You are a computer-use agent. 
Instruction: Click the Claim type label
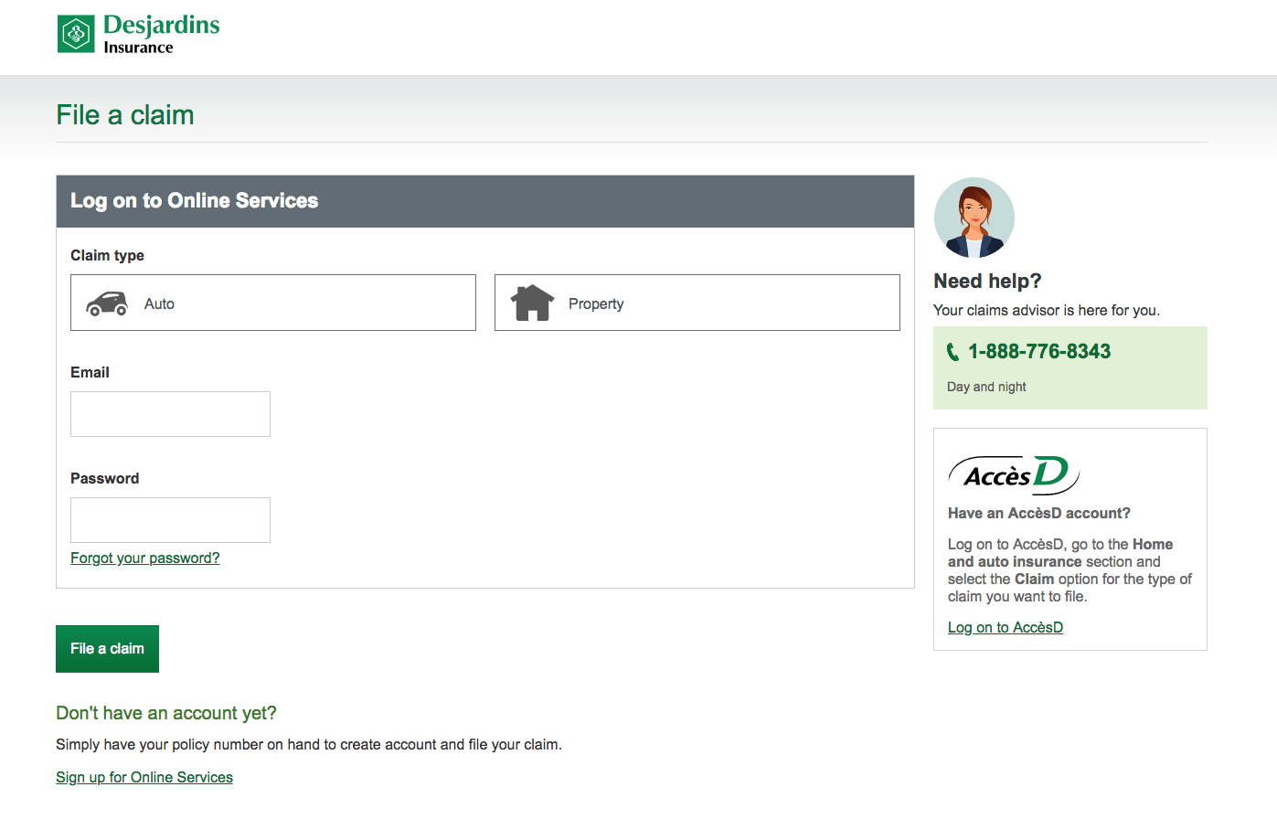[107, 256]
